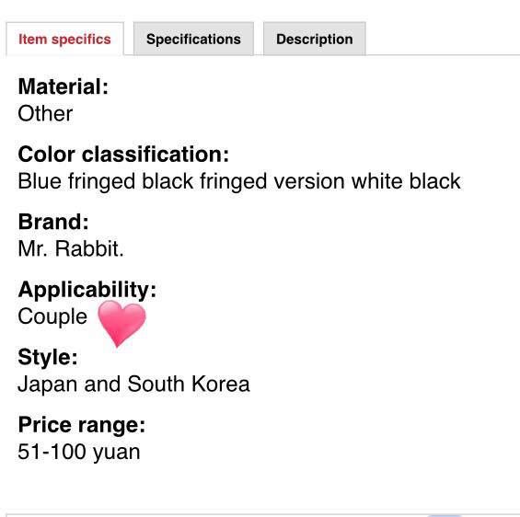
Task: Open the Description tab
Action: point(315,39)
